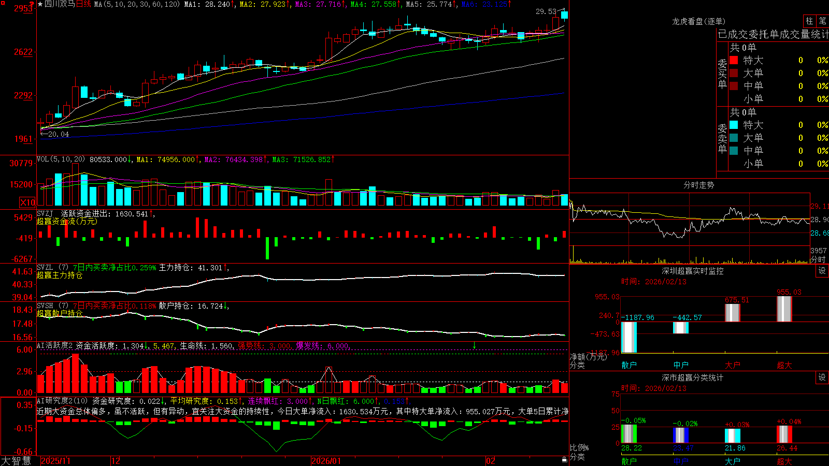Viewport: 829px width, 466px height.
Task: Click the teal 中单 sell order swatch
Action: tap(734, 151)
